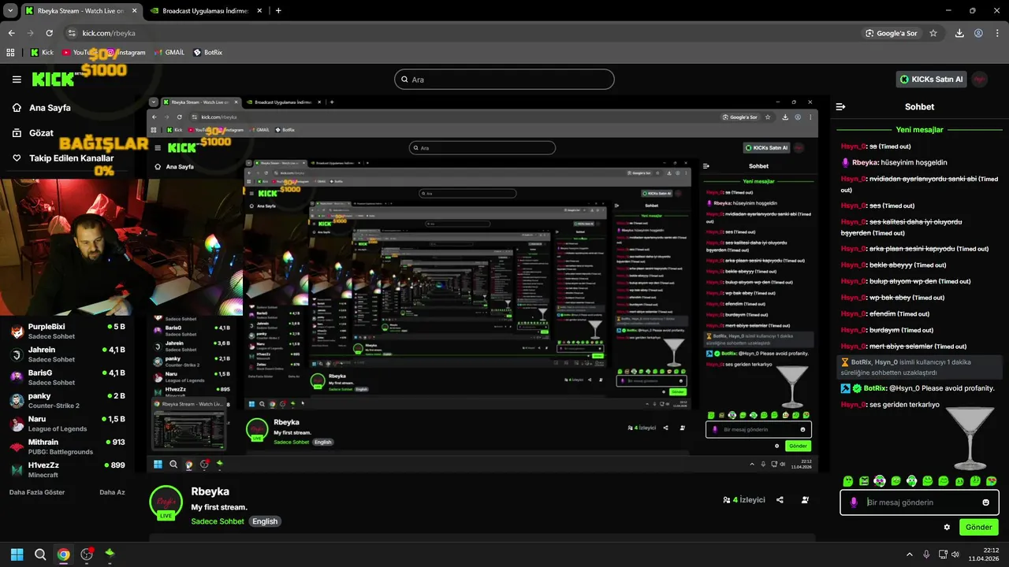Open the Chrome profile icon
The height and width of the screenshot is (567, 1009).
[978, 33]
